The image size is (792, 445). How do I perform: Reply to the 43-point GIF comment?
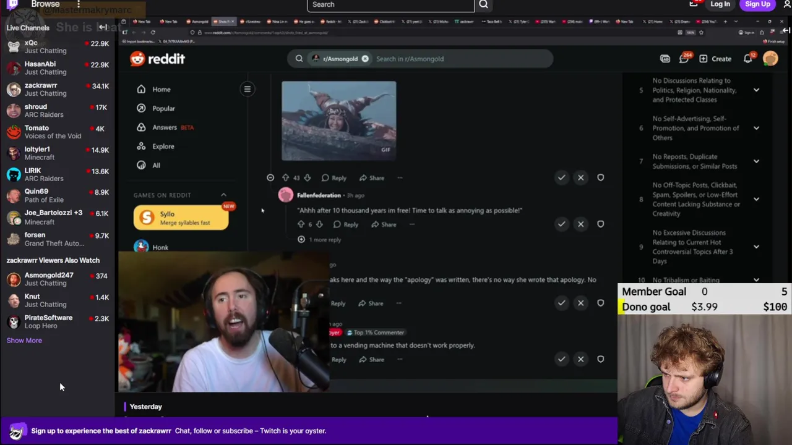[333, 178]
